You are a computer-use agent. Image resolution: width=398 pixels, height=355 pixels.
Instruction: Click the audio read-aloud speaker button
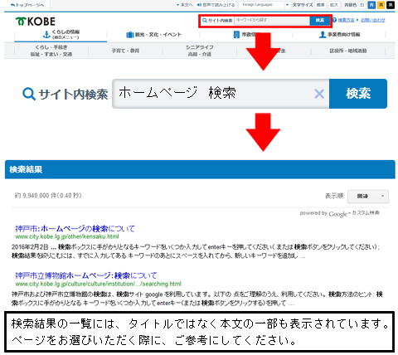coord(216,5)
